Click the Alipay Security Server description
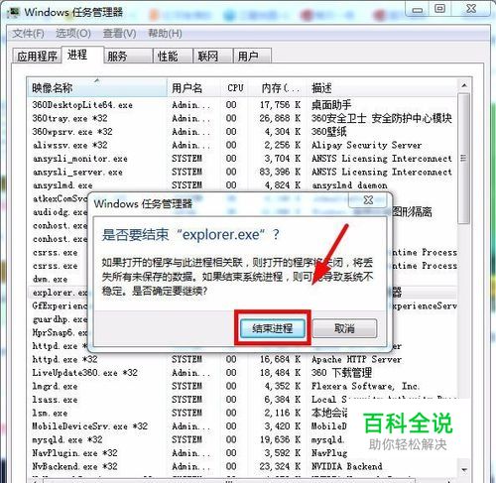 [x=367, y=145]
